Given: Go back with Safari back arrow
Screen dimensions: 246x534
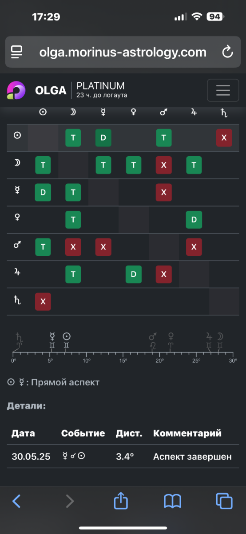Looking at the screenshot, I should pos(16,501).
